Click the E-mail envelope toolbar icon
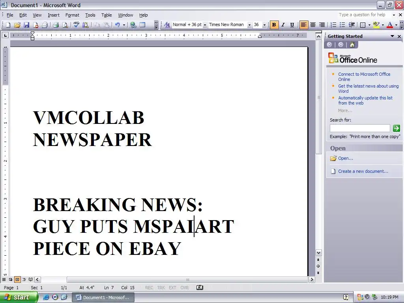This screenshot has height=303, width=404. click(x=45, y=25)
